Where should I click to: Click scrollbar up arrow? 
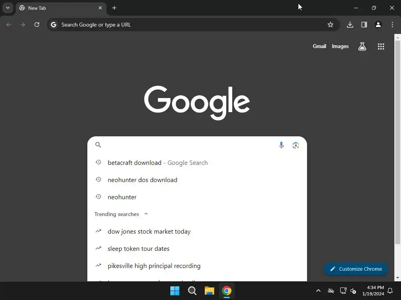click(397, 37)
